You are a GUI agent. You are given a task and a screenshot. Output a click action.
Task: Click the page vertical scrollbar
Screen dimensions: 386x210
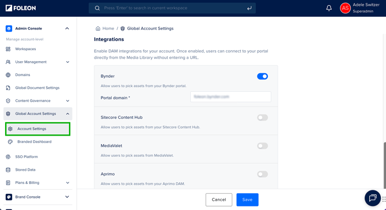384,165
